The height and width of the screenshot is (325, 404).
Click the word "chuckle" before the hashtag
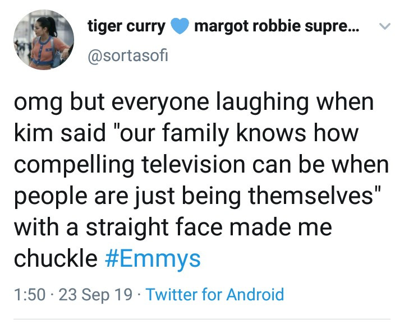click(x=55, y=258)
